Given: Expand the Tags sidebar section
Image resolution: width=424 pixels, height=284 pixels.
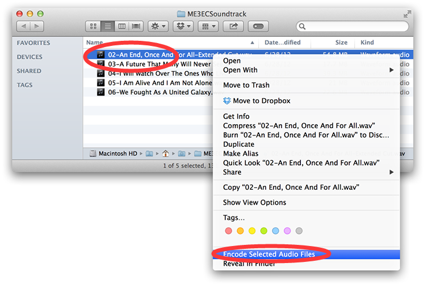Looking at the screenshot, I should [x=24, y=85].
